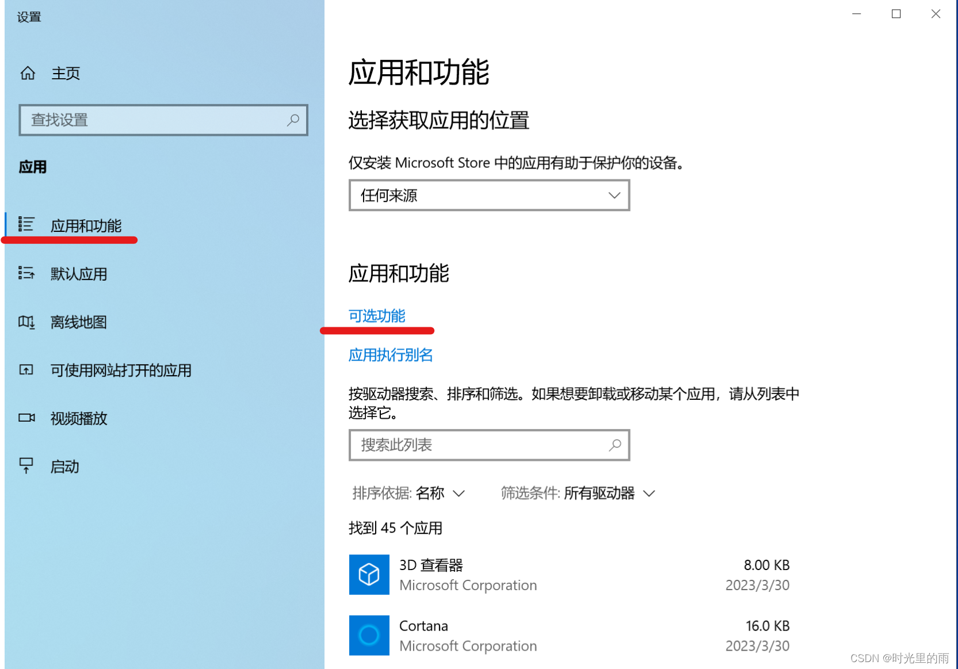Click the 启动 startup icon
Screen dimensions: 958x669
26,465
